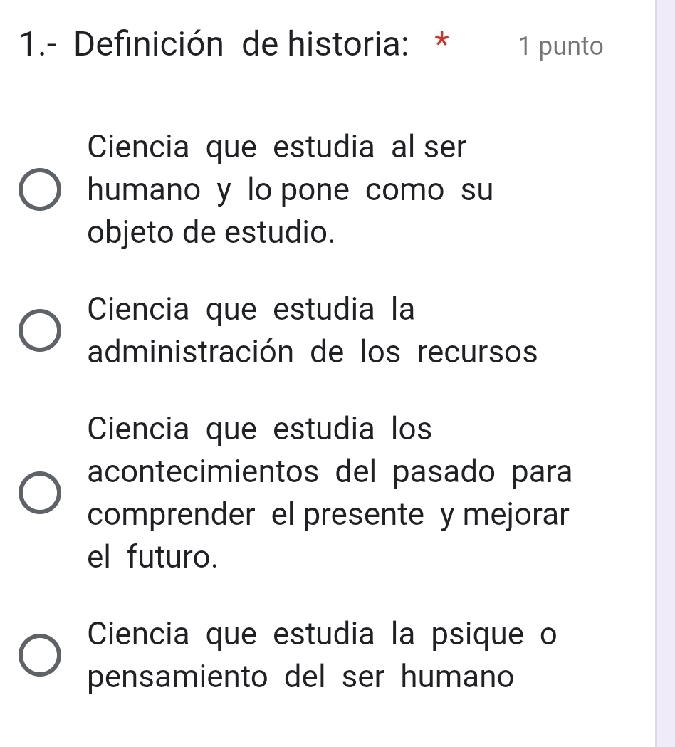The width and height of the screenshot is (675, 747).
Task: Click the question number "1.-"
Action: [35, 46]
